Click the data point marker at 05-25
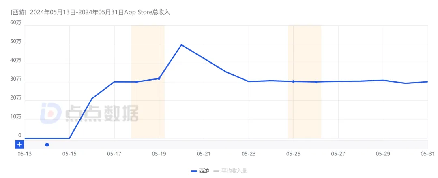This screenshot has height=178, width=438. click(293, 81)
